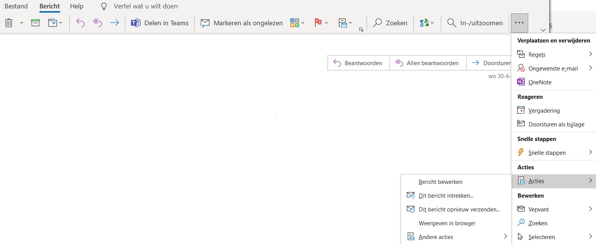Expand the Regels submenu
The height and width of the screenshot is (244, 596).
pos(553,55)
